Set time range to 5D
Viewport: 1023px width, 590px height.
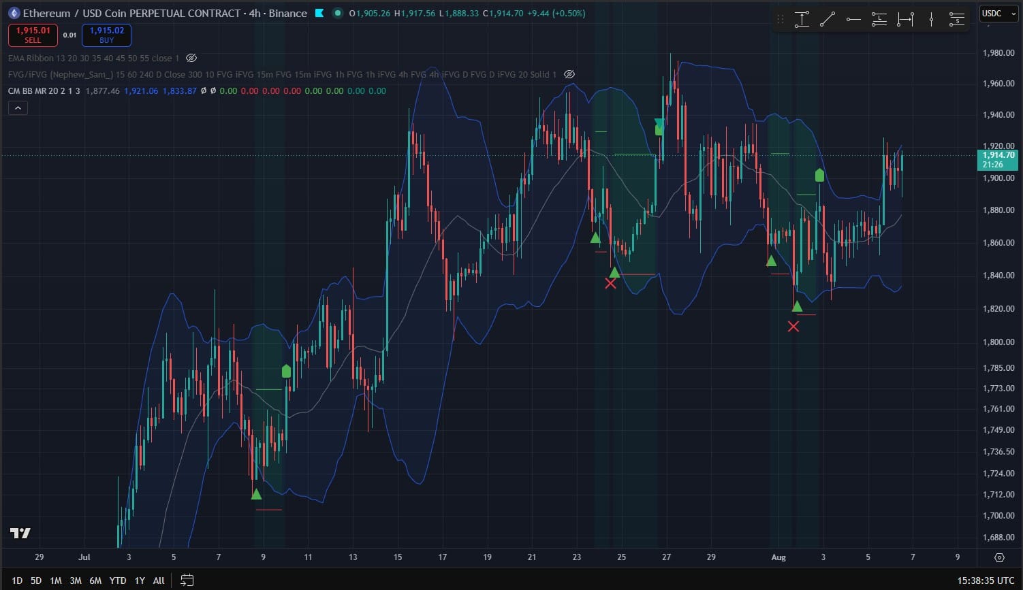pos(36,580)
